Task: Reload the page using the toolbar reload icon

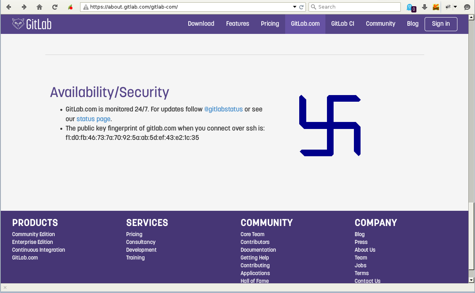Action: click(55, 7)
